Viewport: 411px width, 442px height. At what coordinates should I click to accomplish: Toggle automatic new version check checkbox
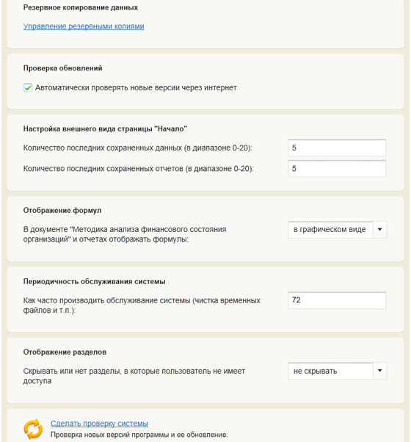(28, 87)
